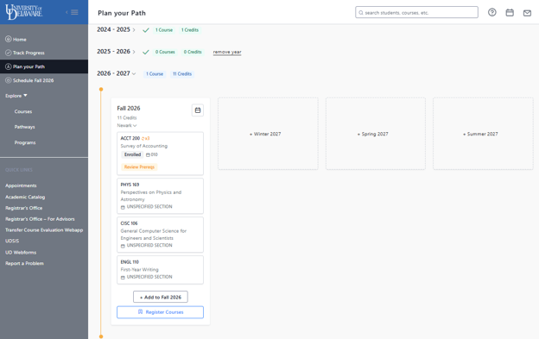The width and height of the screenshot is (539, 339).
Task: Click the Enrolled status badge
Action: (x=133, y=154)
